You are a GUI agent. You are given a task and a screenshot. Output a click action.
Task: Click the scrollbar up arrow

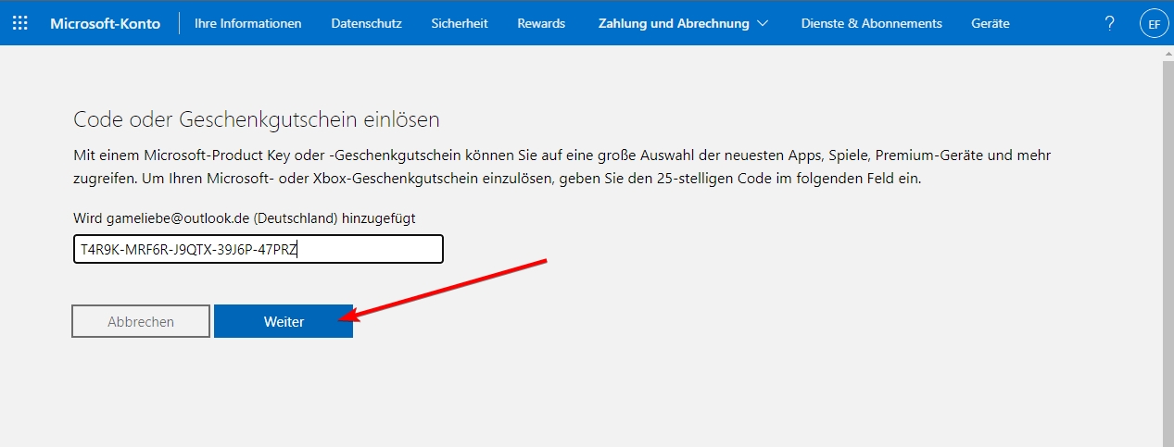click(x=1168, y=55)
